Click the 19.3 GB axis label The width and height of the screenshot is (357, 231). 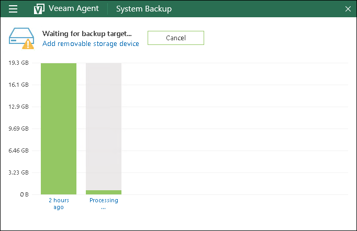[x=19, y=63]
